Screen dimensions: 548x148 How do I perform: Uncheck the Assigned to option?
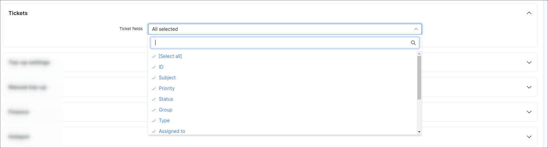(172, 131)
